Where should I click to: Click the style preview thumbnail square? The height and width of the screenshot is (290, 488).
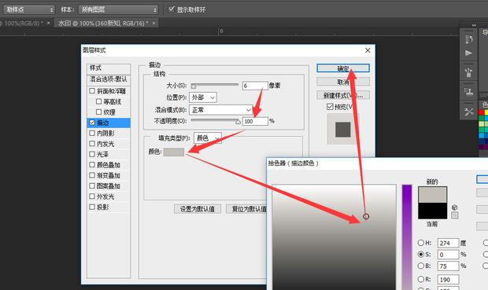pos(343,130)
